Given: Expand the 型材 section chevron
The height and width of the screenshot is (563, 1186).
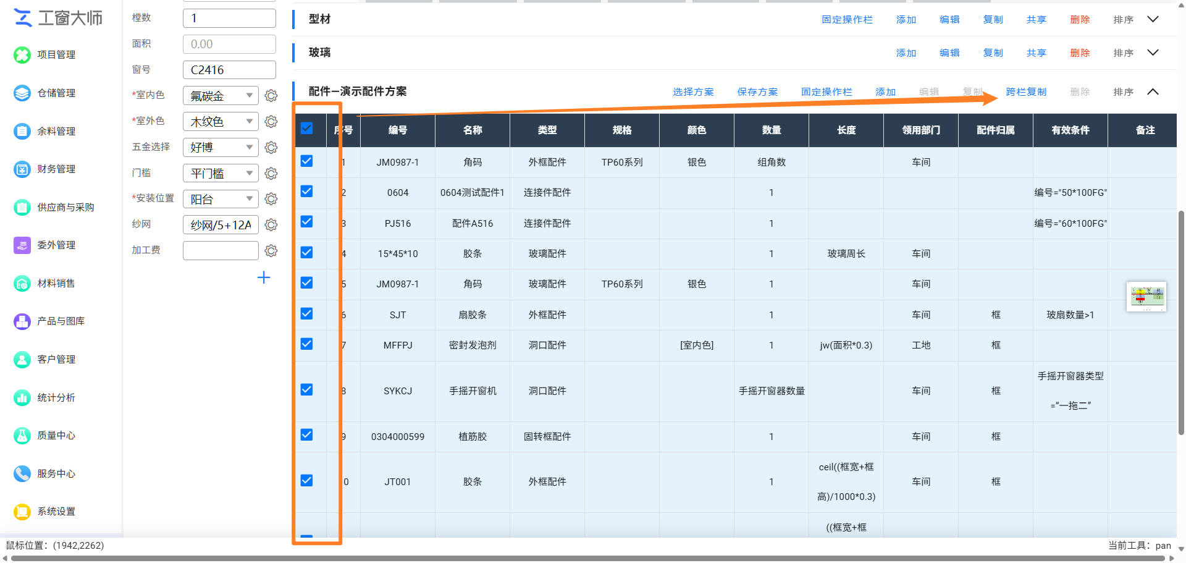Looking at the screenshot, I should pyautogui.click(x=1153, y=19).
